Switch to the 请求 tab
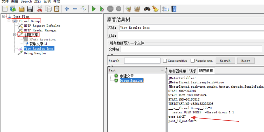264x132 pixels. tap(193, 71)
